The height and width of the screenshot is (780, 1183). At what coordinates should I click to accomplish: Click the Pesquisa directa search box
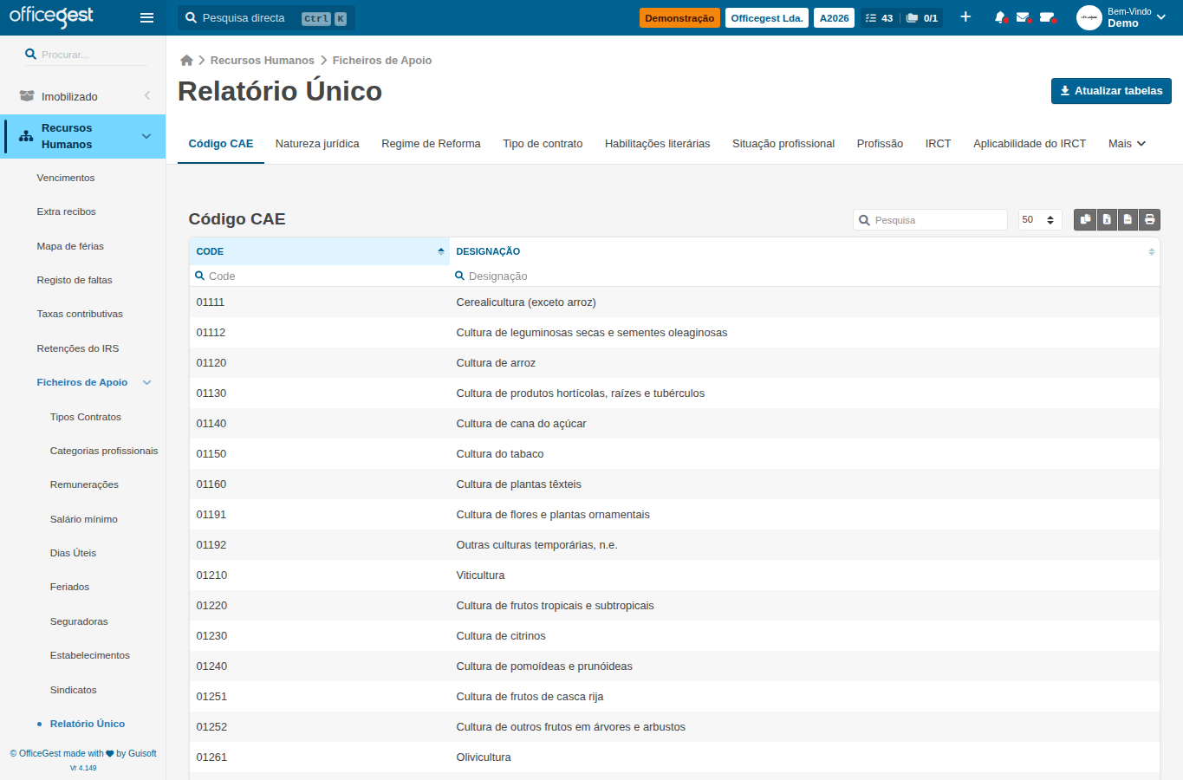click(x=266, y=18)
